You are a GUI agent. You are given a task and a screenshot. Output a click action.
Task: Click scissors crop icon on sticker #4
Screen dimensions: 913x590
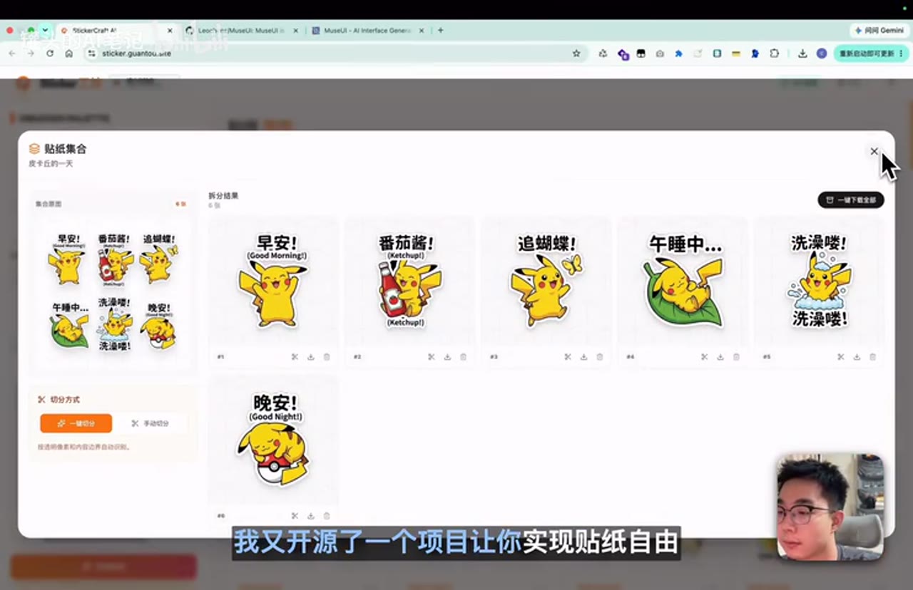[x=705, y=357]
